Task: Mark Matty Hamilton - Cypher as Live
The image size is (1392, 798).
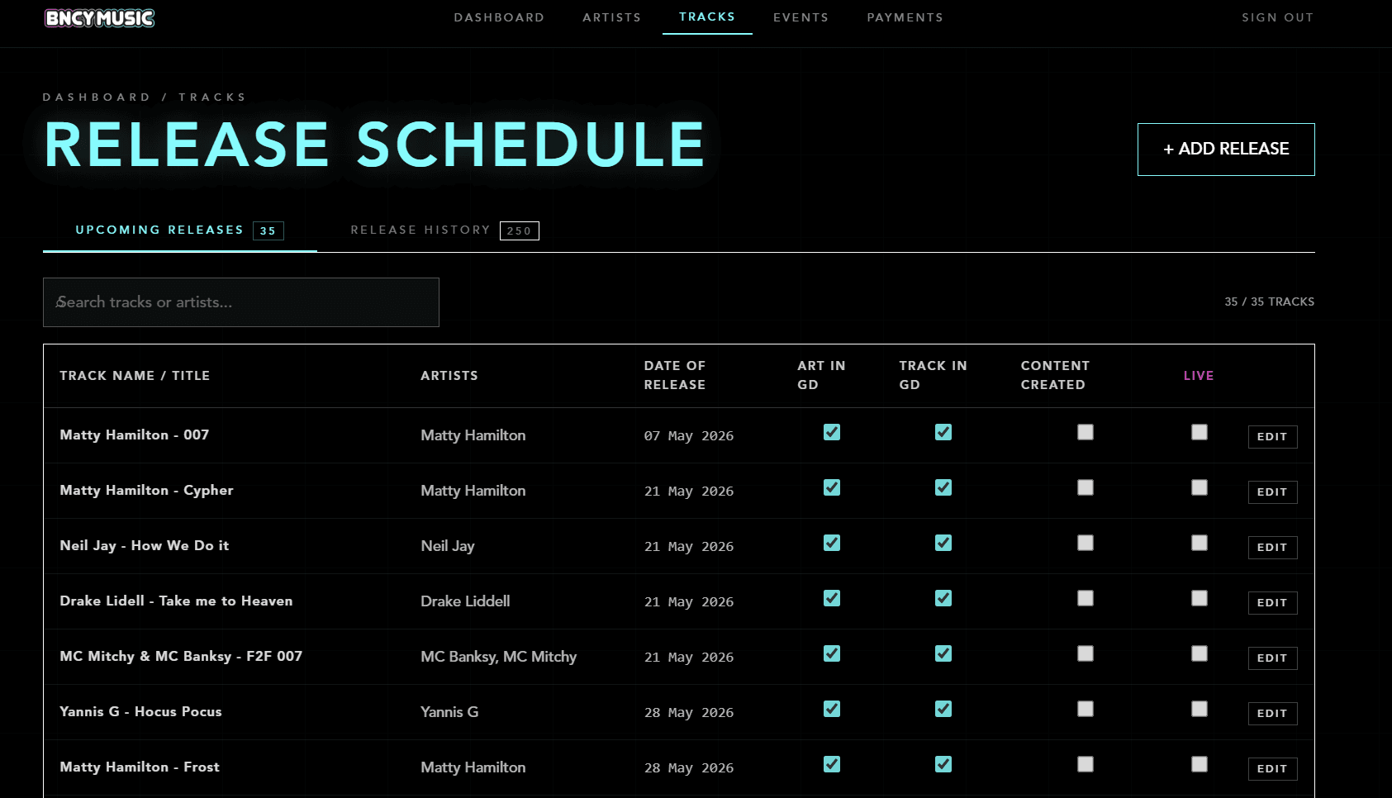Action: tap(1200, 487)
